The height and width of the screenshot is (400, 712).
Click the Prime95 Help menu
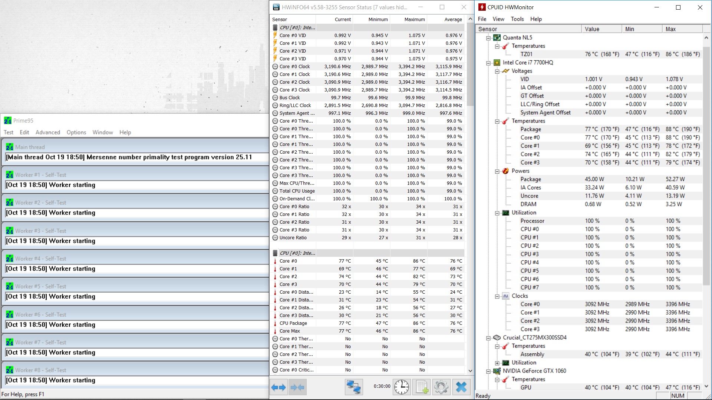(125, 132)
